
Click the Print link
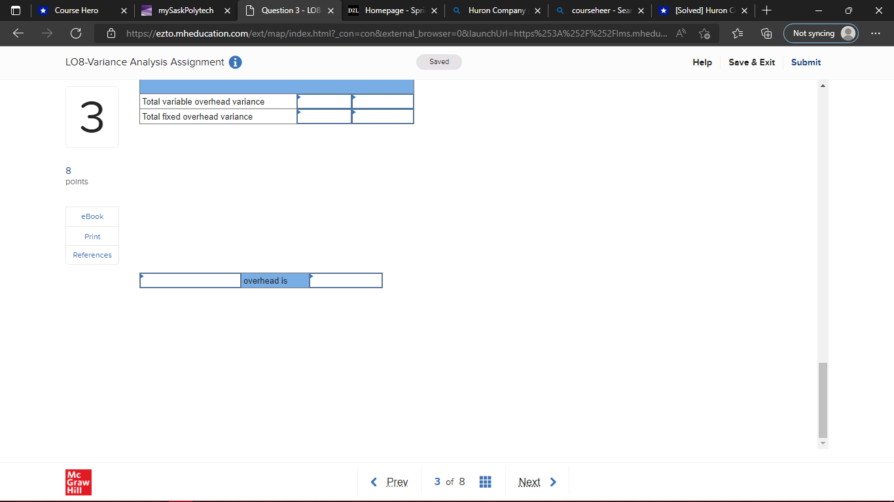pyautogui.click(x=92, y=237)
